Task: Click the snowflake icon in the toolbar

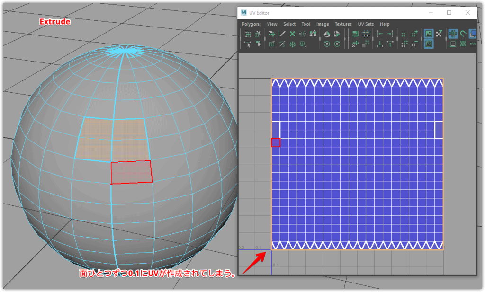Action: (x=293, y=44)
